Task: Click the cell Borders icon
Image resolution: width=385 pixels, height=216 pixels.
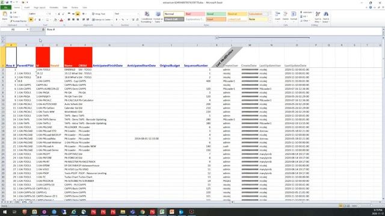Action: (x=48, y=20)
